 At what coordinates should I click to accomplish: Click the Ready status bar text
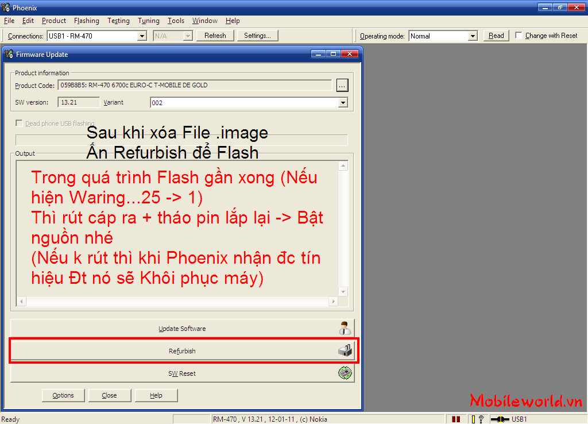coord(10,419)
